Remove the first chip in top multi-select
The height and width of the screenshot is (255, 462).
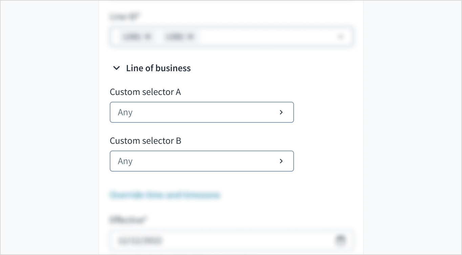tap(148, 37)
